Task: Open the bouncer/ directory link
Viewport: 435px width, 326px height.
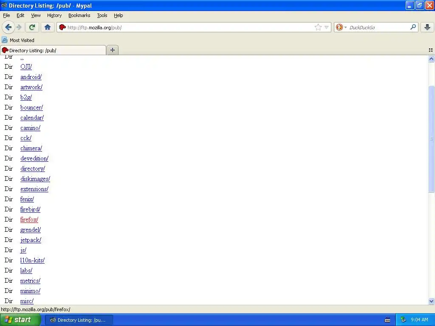Action: click(31, 107)
